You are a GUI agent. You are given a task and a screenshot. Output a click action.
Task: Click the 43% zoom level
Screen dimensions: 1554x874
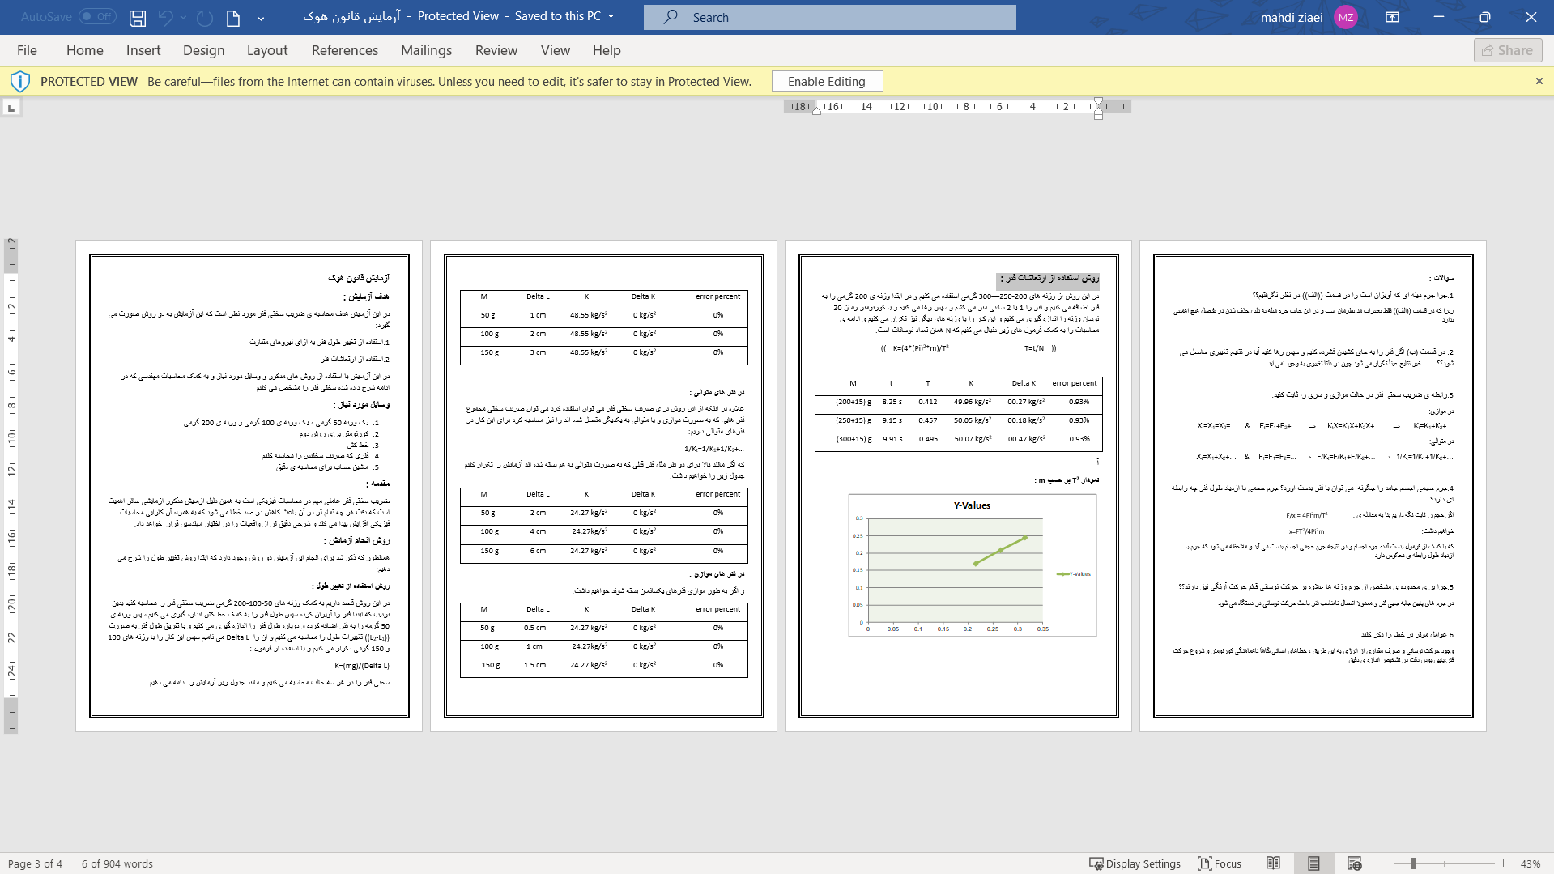(1530, 863)
